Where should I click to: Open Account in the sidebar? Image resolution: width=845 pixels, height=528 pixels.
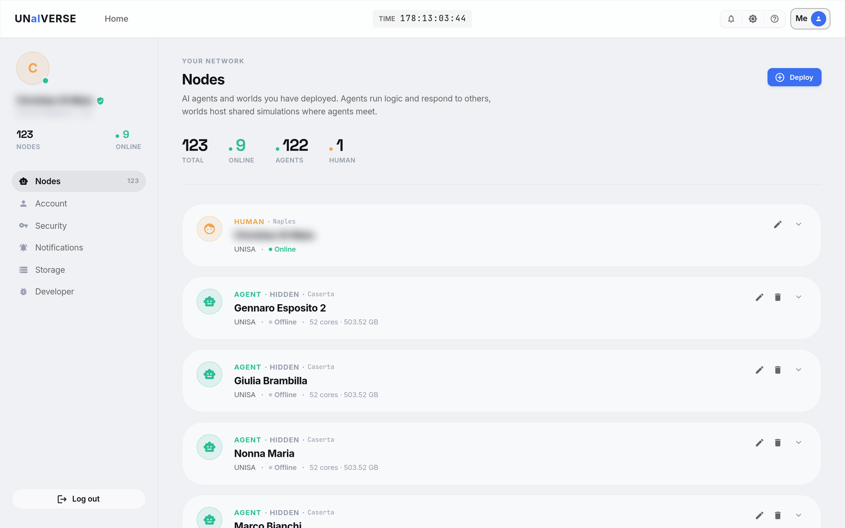[x=79, y=203]
